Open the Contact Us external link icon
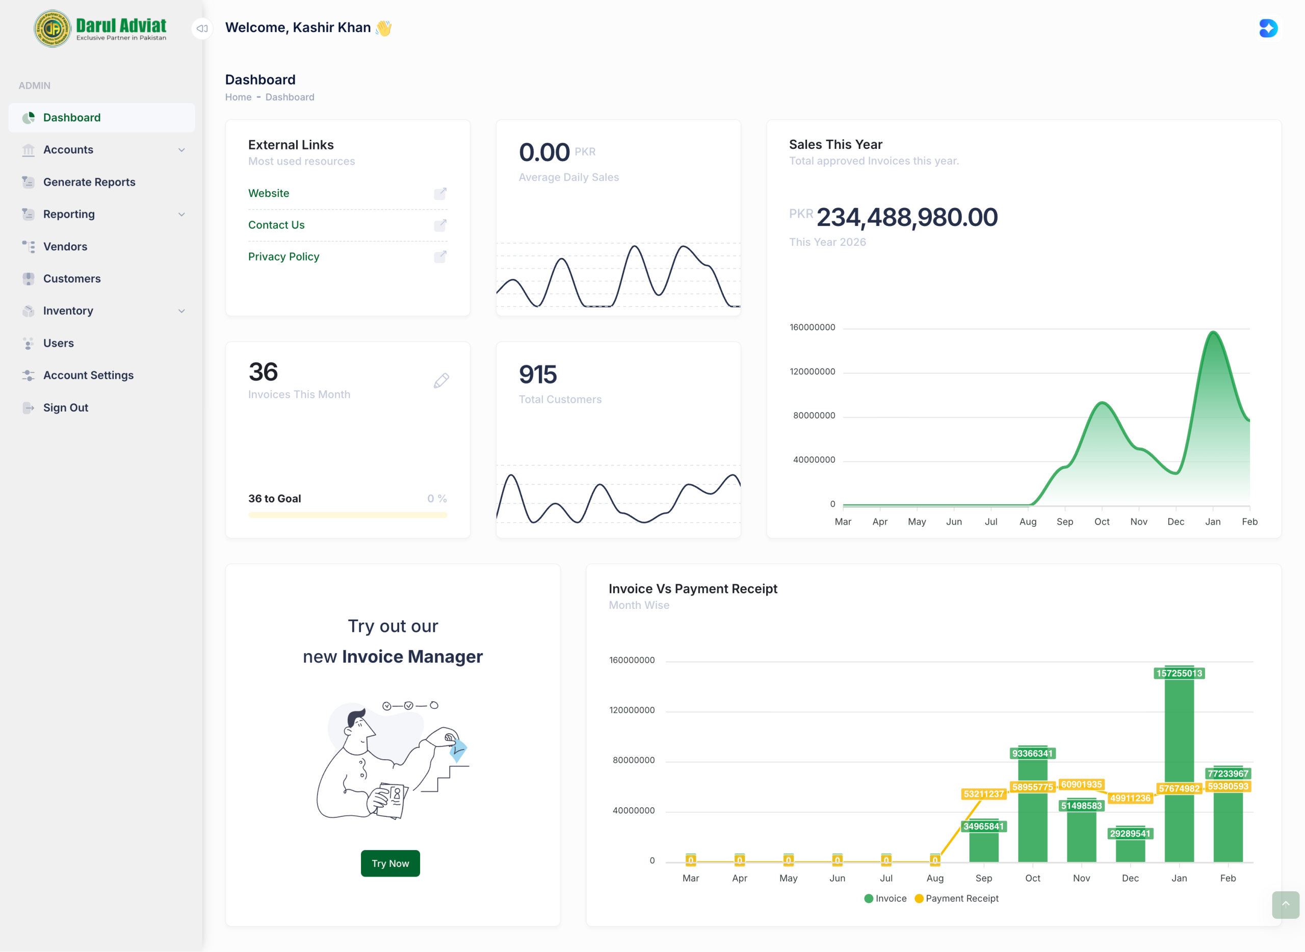 [x=440, y=225]
